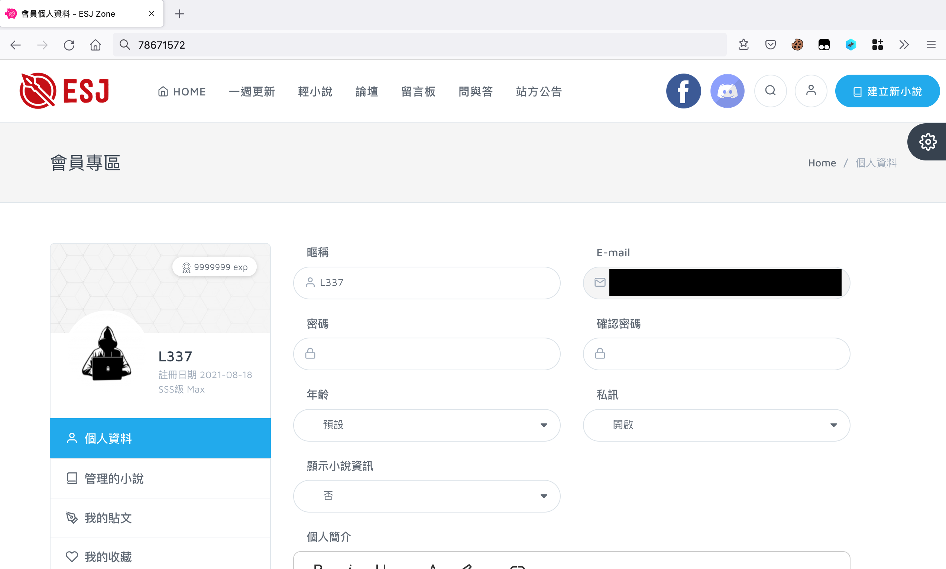Go to HOME nav item
The width and height of the screenshot is (946, 569).
point(182,92)
